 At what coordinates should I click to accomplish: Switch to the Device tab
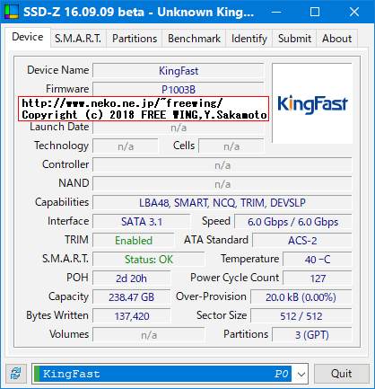pyautogui.click(x=28, y=37)
